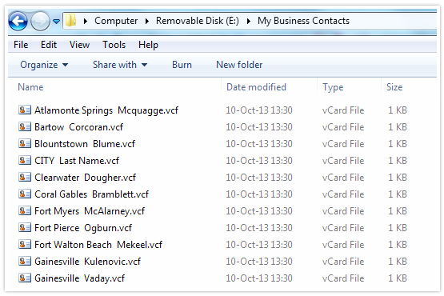444x296 pixels.
Task: Sort by the Size column header
Action: coord(394,87)
